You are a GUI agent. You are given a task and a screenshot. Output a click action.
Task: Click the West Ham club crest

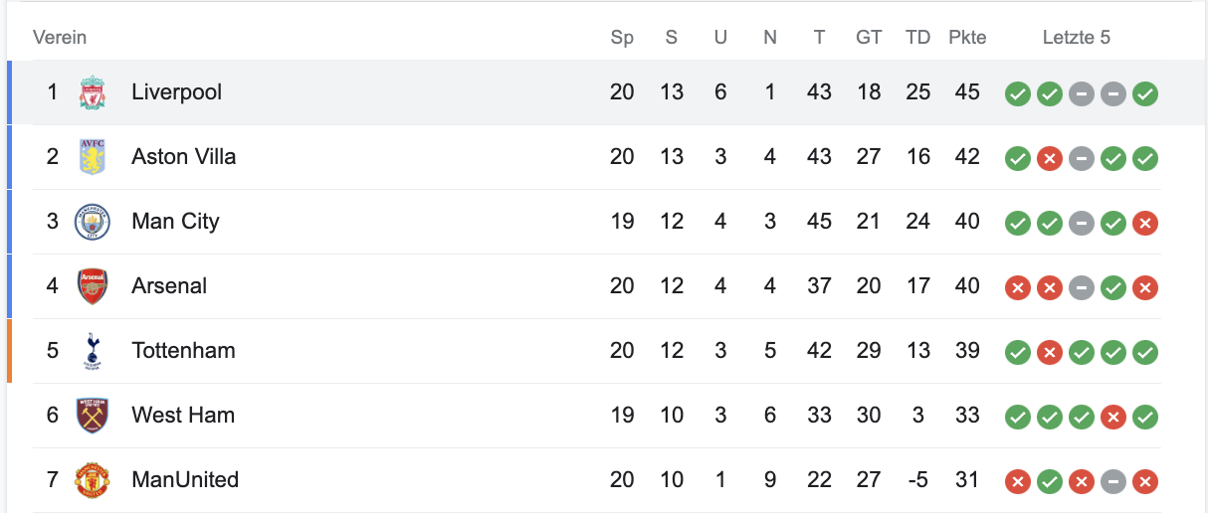(93, 416)
